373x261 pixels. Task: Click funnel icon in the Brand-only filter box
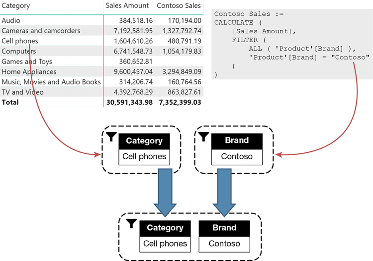coord(203,136)
